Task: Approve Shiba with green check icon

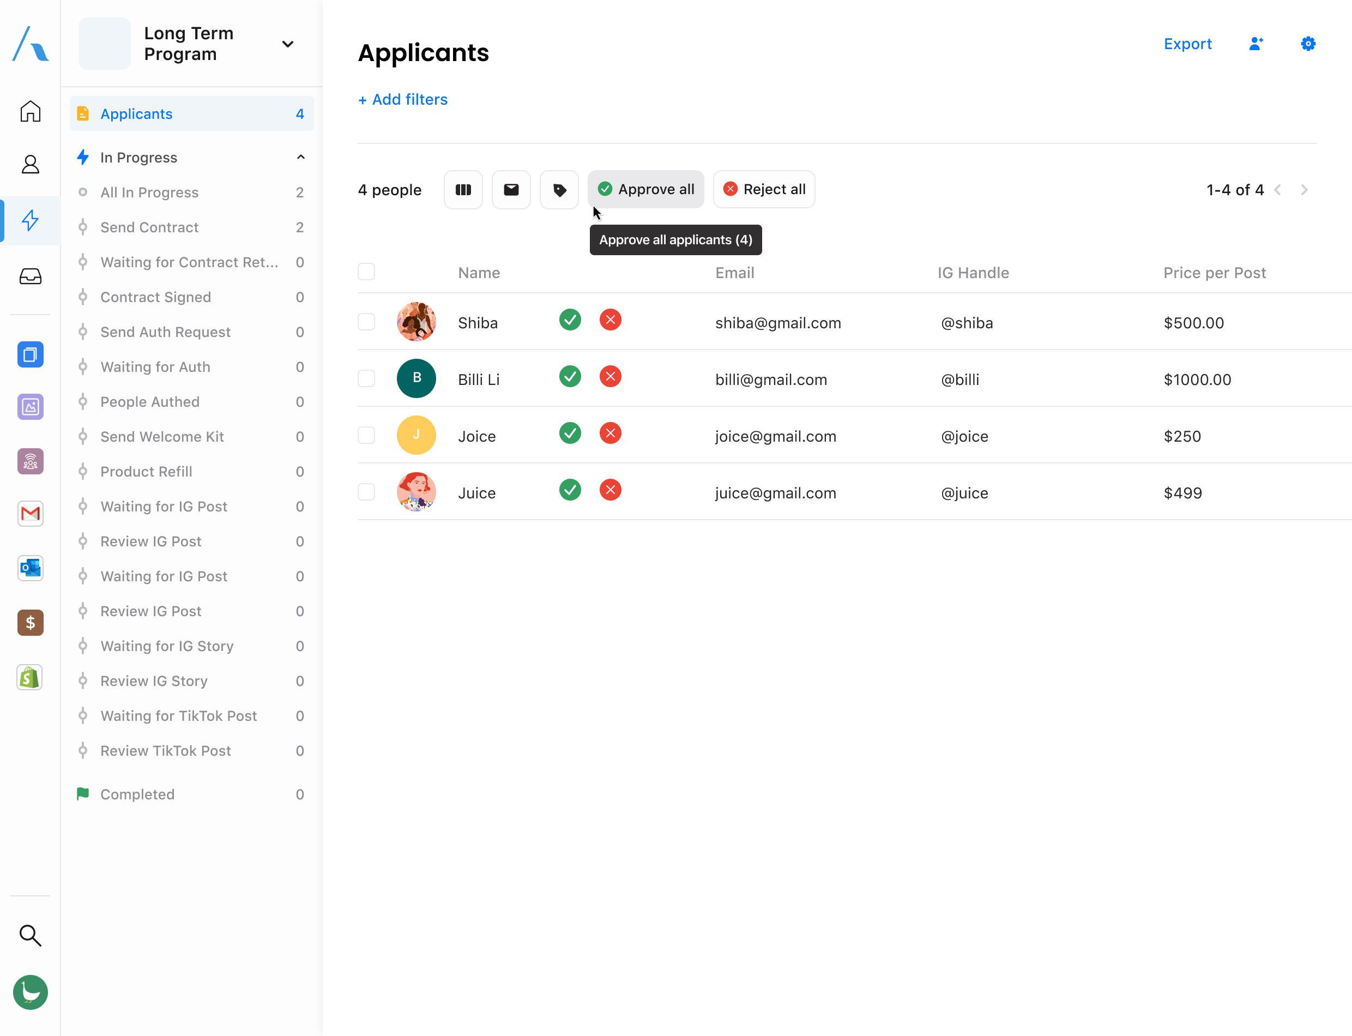Action: point(570,320)
